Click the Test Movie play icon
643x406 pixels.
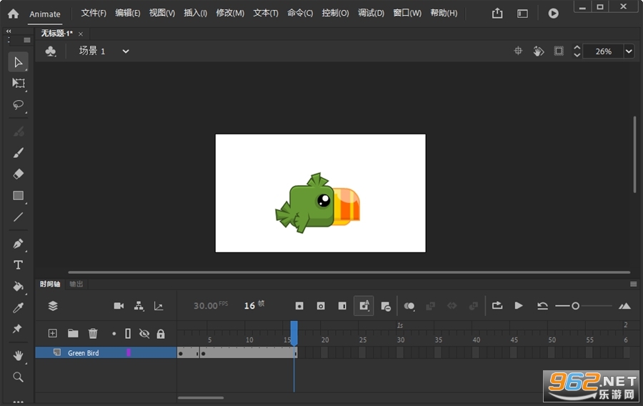coord(553,14)
